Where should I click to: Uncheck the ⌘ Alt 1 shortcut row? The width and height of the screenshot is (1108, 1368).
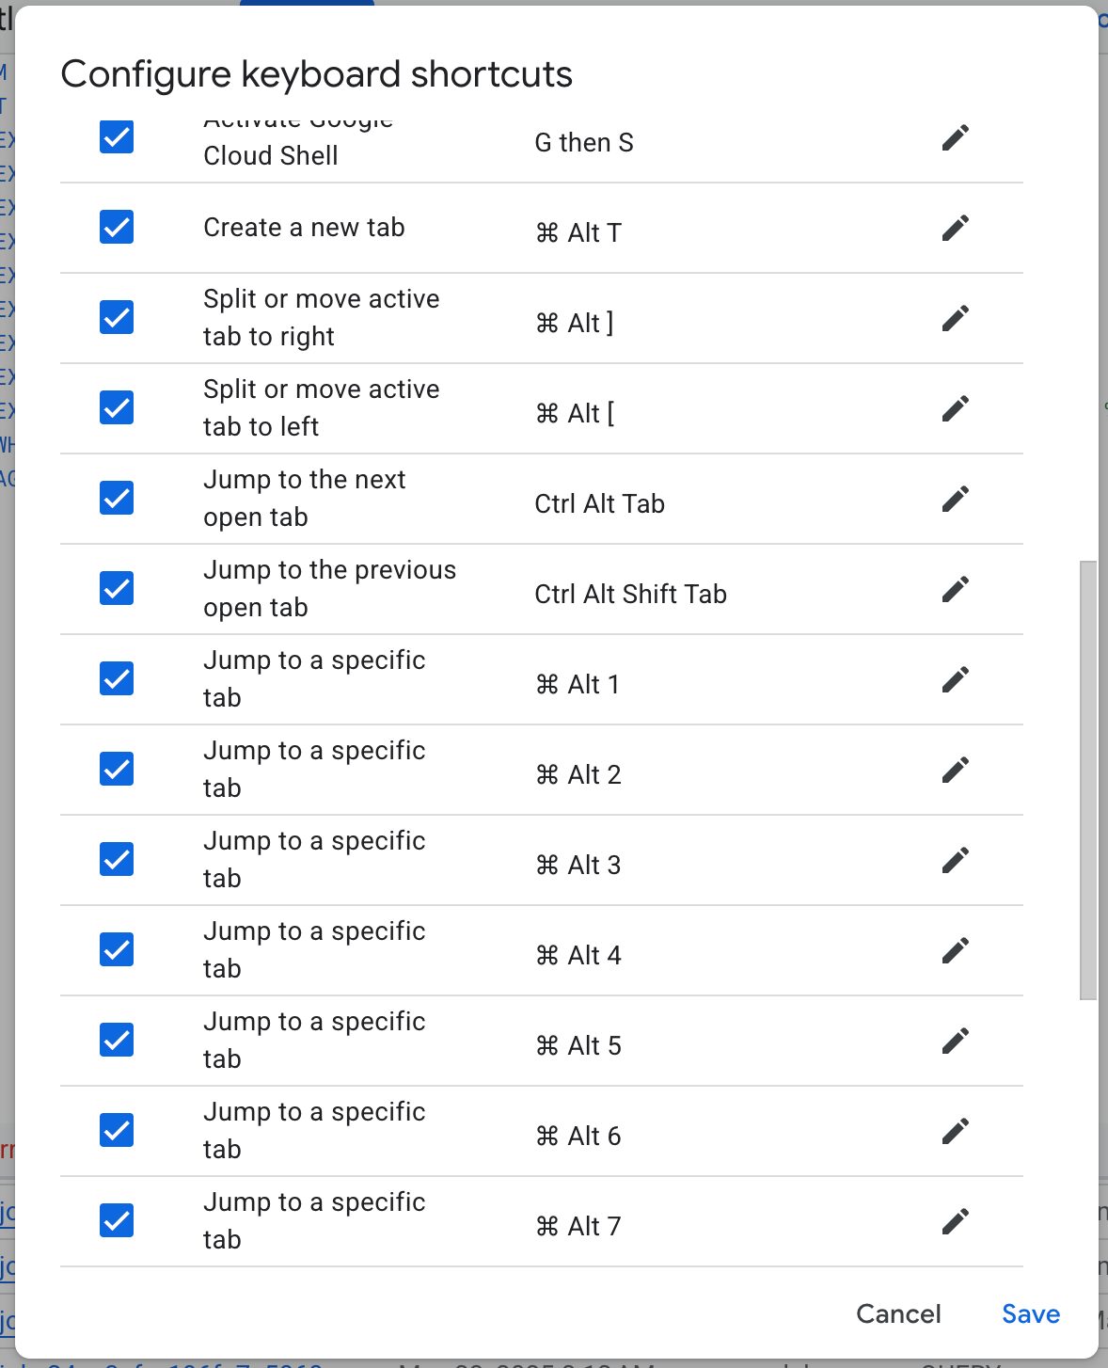point(117,678)
